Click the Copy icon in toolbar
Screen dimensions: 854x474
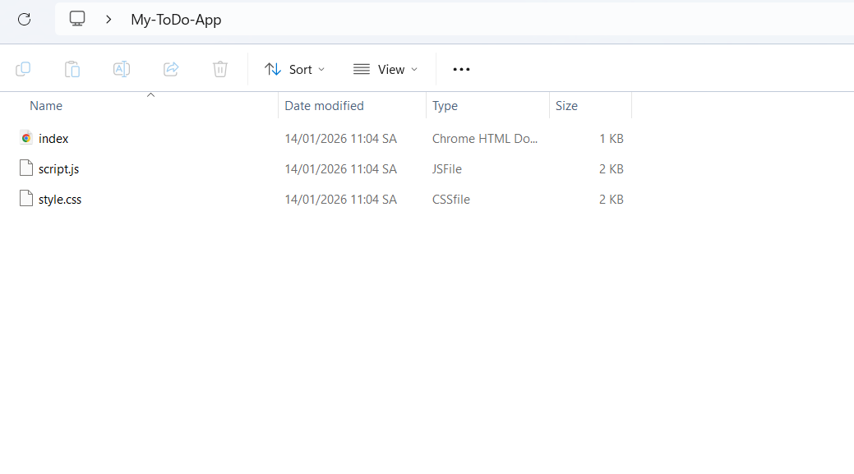click(x=23, y=69)
